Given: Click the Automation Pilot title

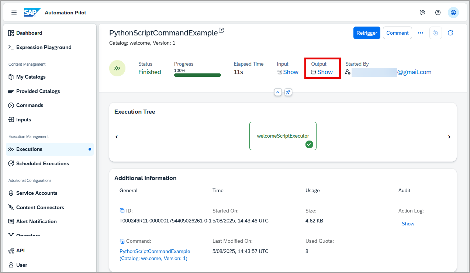Looking at the screenshot, I should [x=65, y=13].
